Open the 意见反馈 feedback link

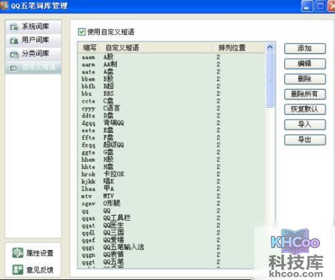click(40, 270)
